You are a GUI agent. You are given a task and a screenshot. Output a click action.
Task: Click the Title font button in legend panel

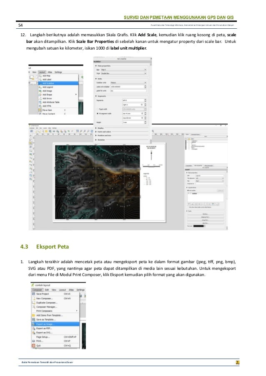(x=205, y=214)
